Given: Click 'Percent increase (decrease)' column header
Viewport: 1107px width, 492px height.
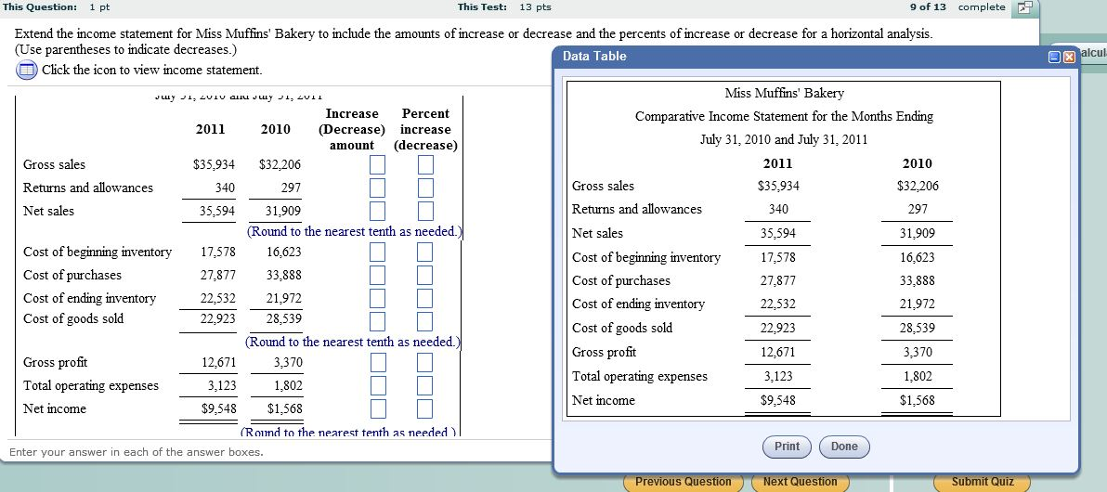Looking at the screenshot, I should click(425, 129).
